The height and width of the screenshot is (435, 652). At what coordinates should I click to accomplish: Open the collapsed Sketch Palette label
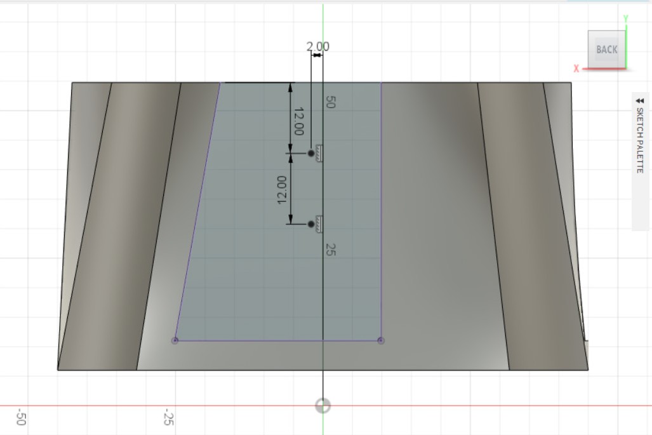[640, 140]
